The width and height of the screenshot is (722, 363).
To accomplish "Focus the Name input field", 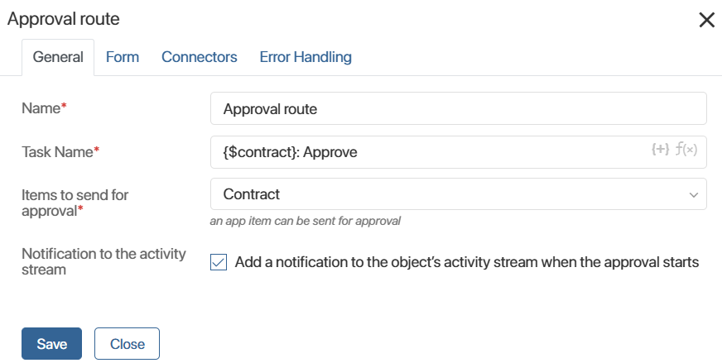I will (458, 108).
